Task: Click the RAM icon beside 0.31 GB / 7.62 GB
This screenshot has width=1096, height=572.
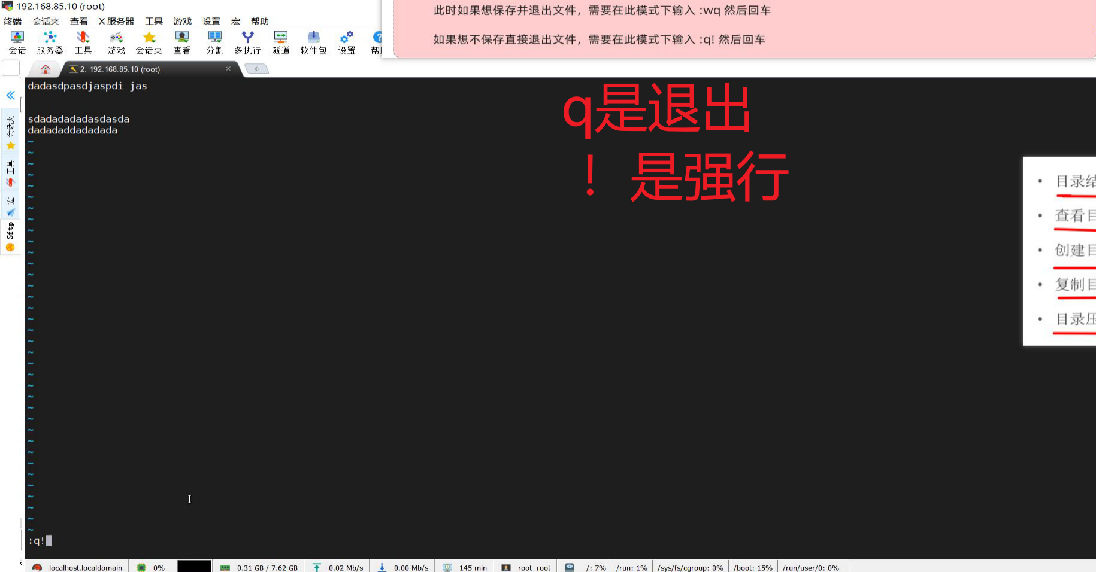Action: click(225, 568)
